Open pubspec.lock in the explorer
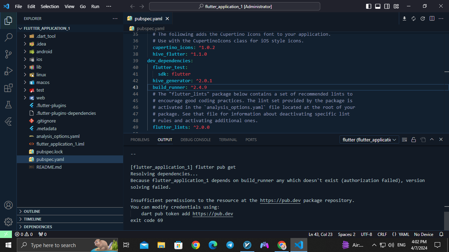Viewport: 449px width, 252px height. [70, 152]
